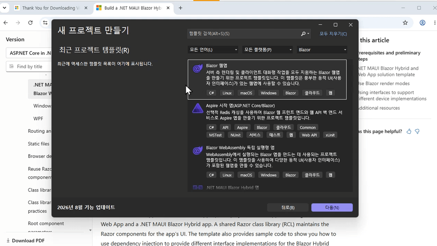Click the browser back arrow
The image size is (437, 246).
(x=5, y=23)
